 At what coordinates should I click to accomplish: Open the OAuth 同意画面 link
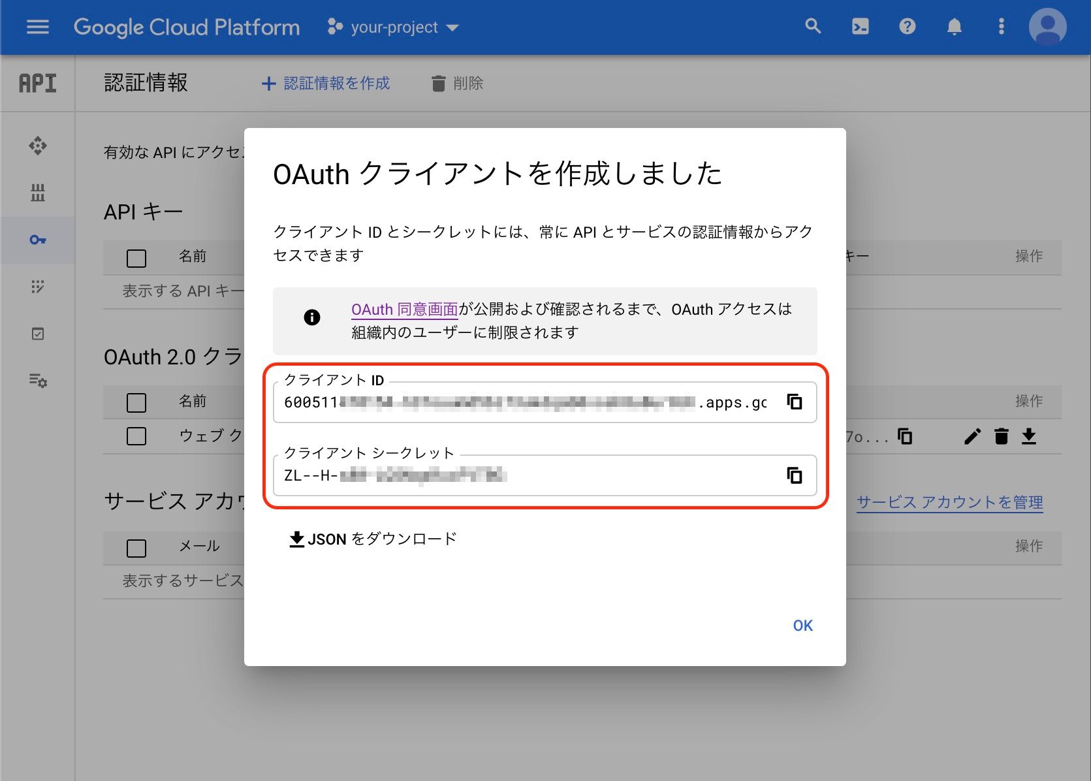pos(405,310)
